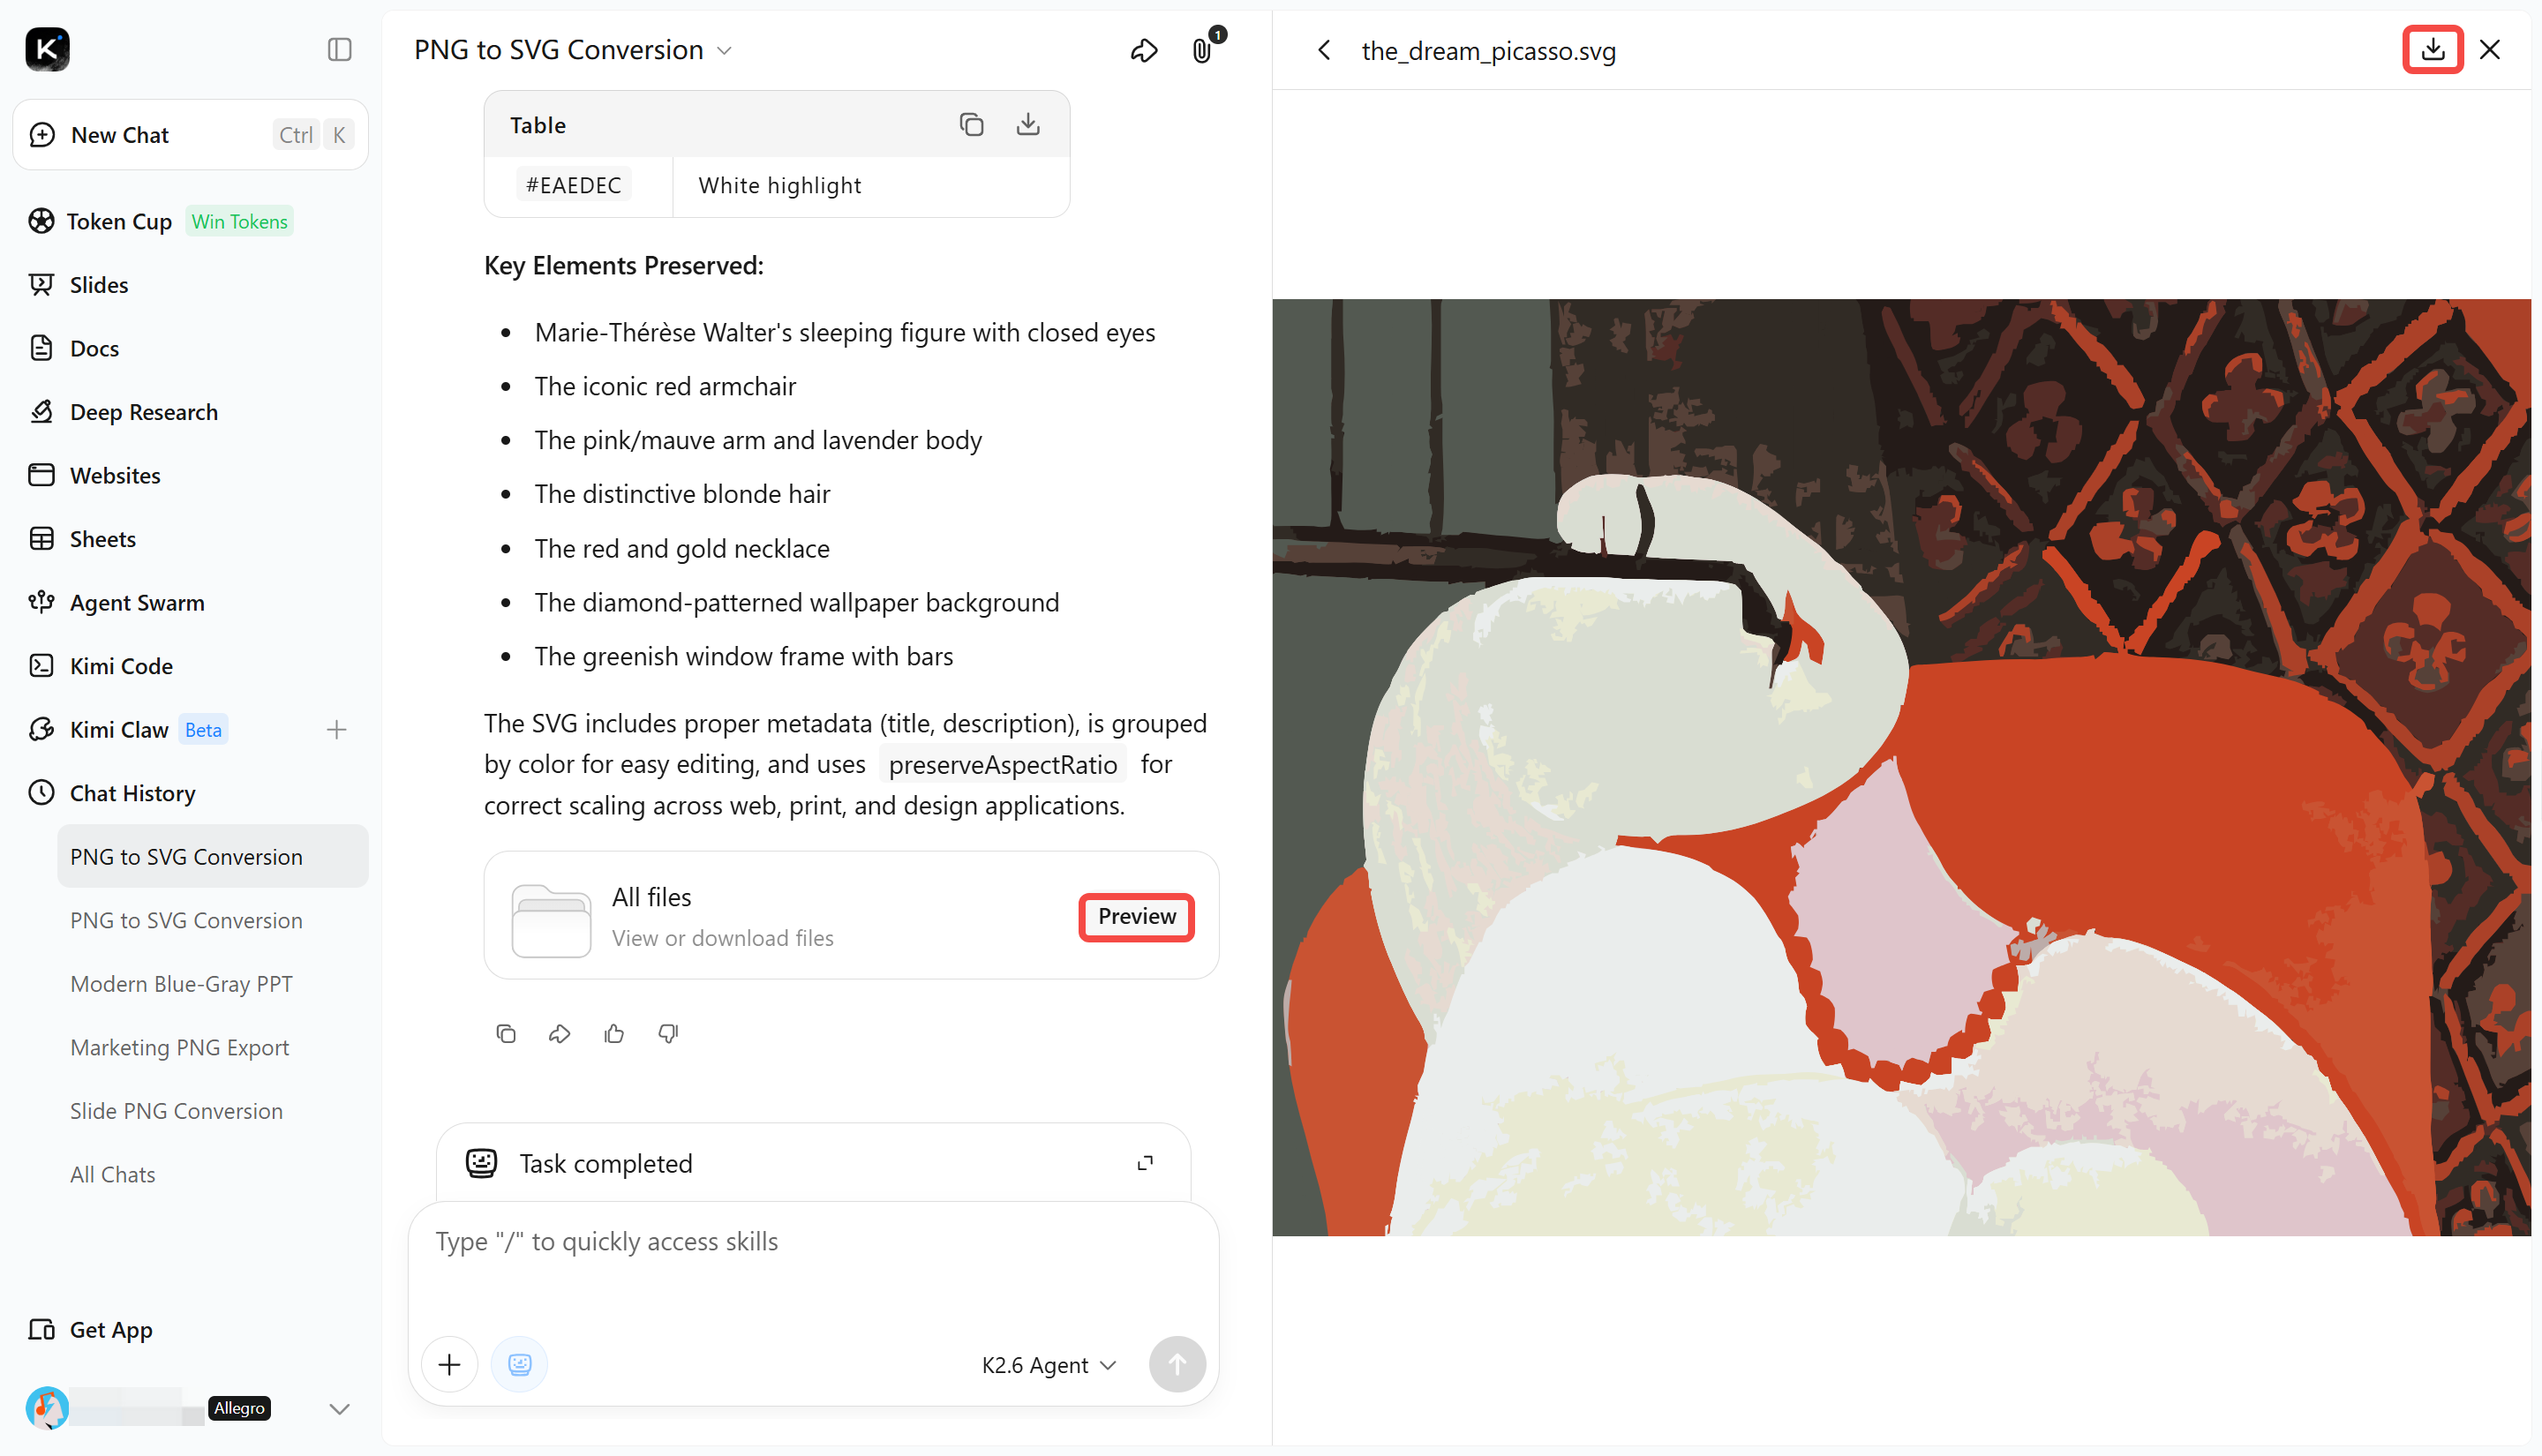Screen dimensions: 2542x1456
Task: Open Kimi Claw beta
Action: (x=119, y=729)
